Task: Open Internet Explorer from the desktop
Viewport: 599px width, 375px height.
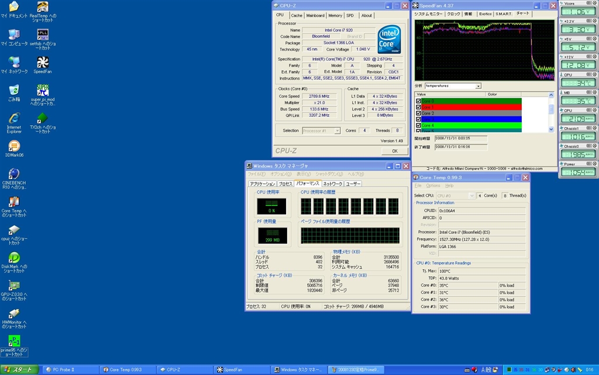Action: point(14,119)
